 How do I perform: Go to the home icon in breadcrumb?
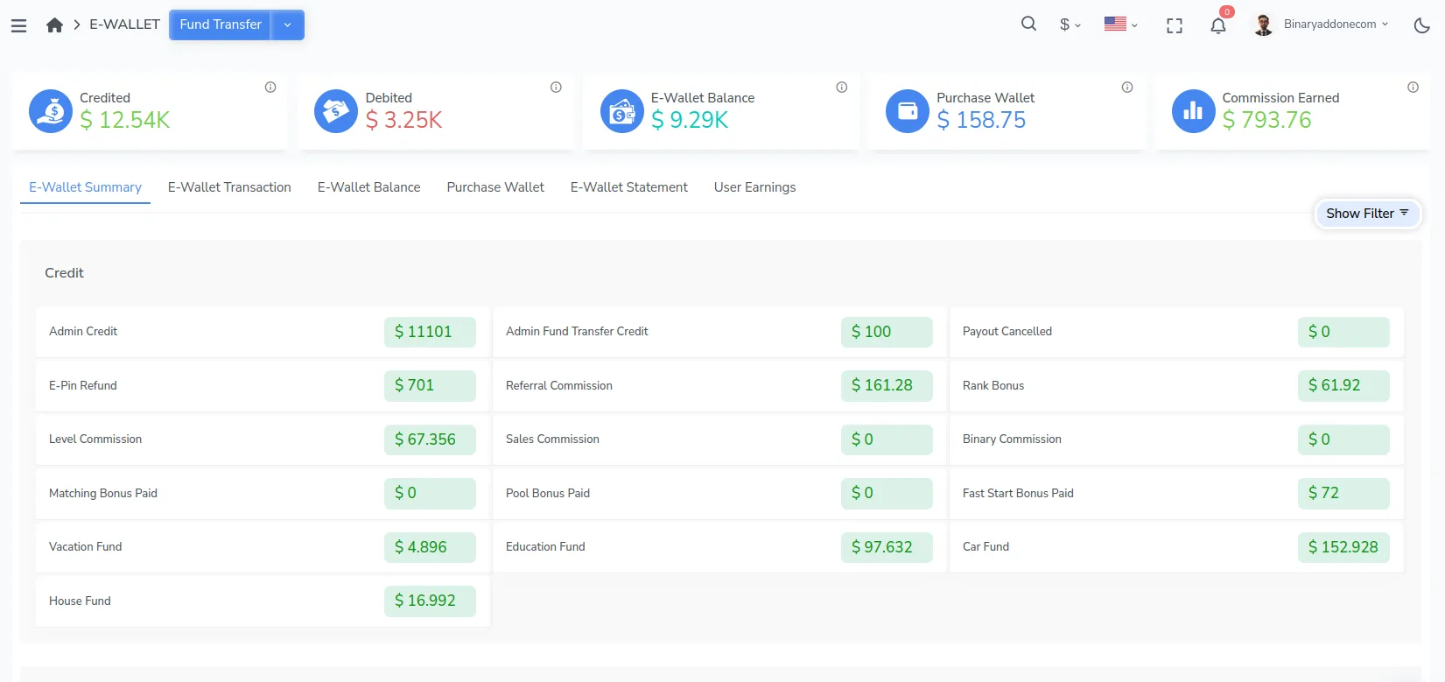54,25
